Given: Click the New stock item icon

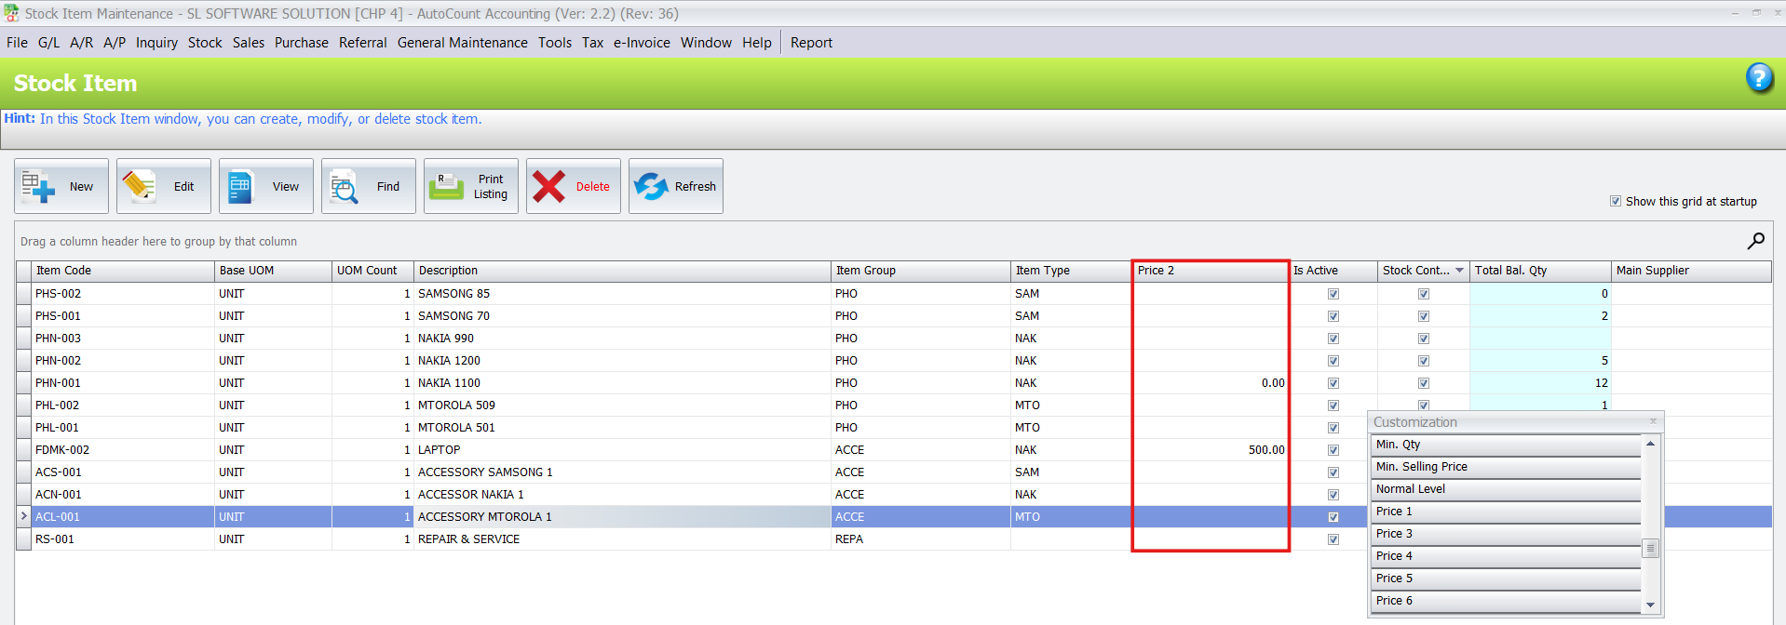Looking at the screenshot, I should 38,186.
